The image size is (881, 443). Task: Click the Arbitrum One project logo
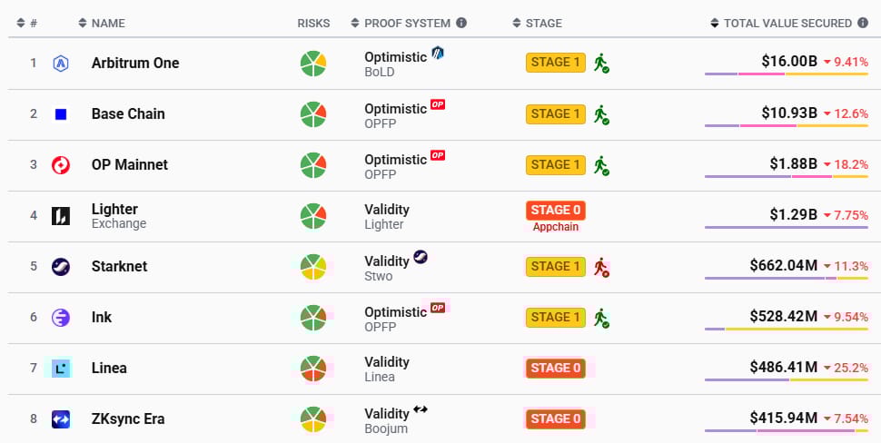pyautogui.click(x=61, y=64)
